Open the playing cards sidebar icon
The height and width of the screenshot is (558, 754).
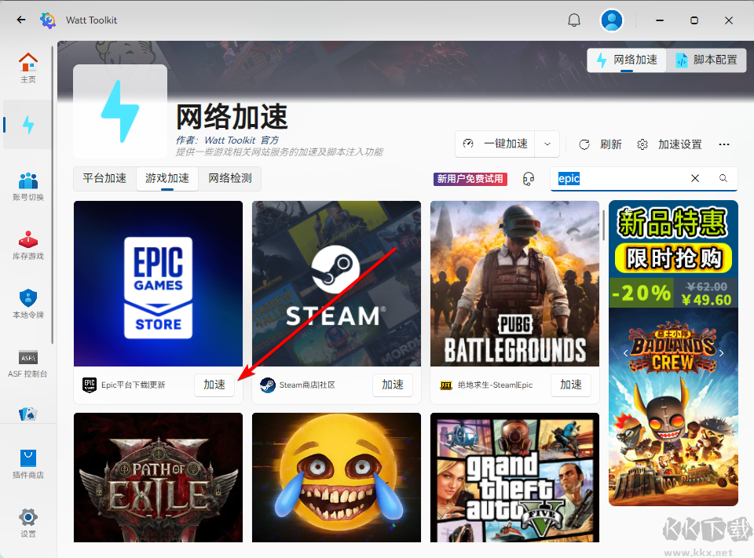coord(28,414)
